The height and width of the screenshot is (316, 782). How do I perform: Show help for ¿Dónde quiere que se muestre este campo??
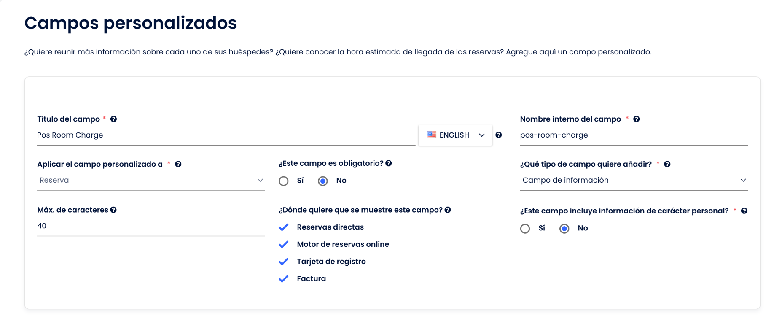[x=448, y=210]
